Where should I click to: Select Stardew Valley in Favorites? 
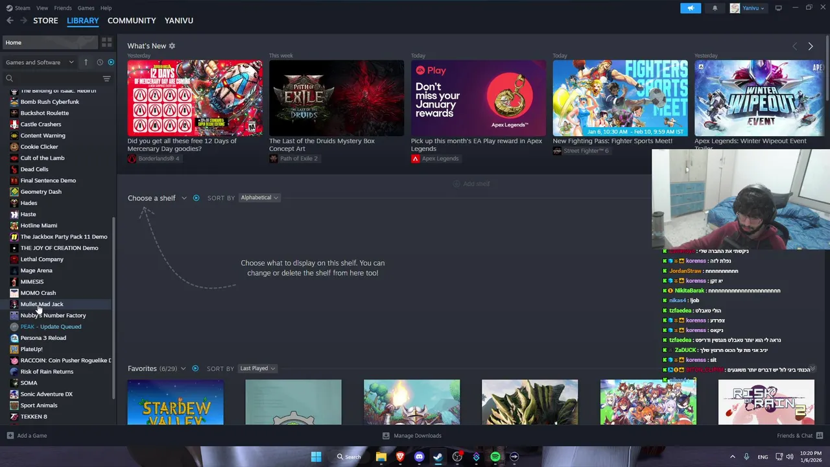(x=176, y=402)
